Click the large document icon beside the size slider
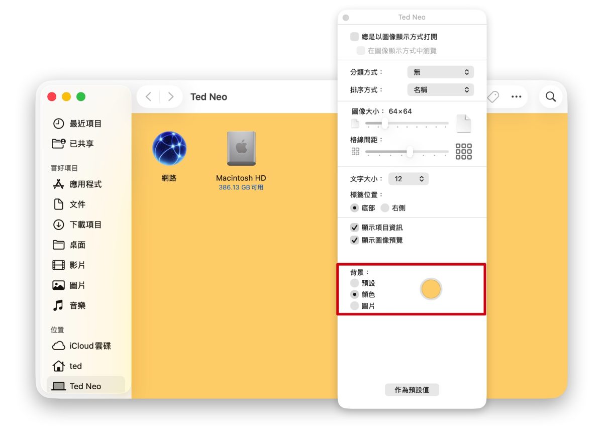603x446 pixels. coord(464,124)
